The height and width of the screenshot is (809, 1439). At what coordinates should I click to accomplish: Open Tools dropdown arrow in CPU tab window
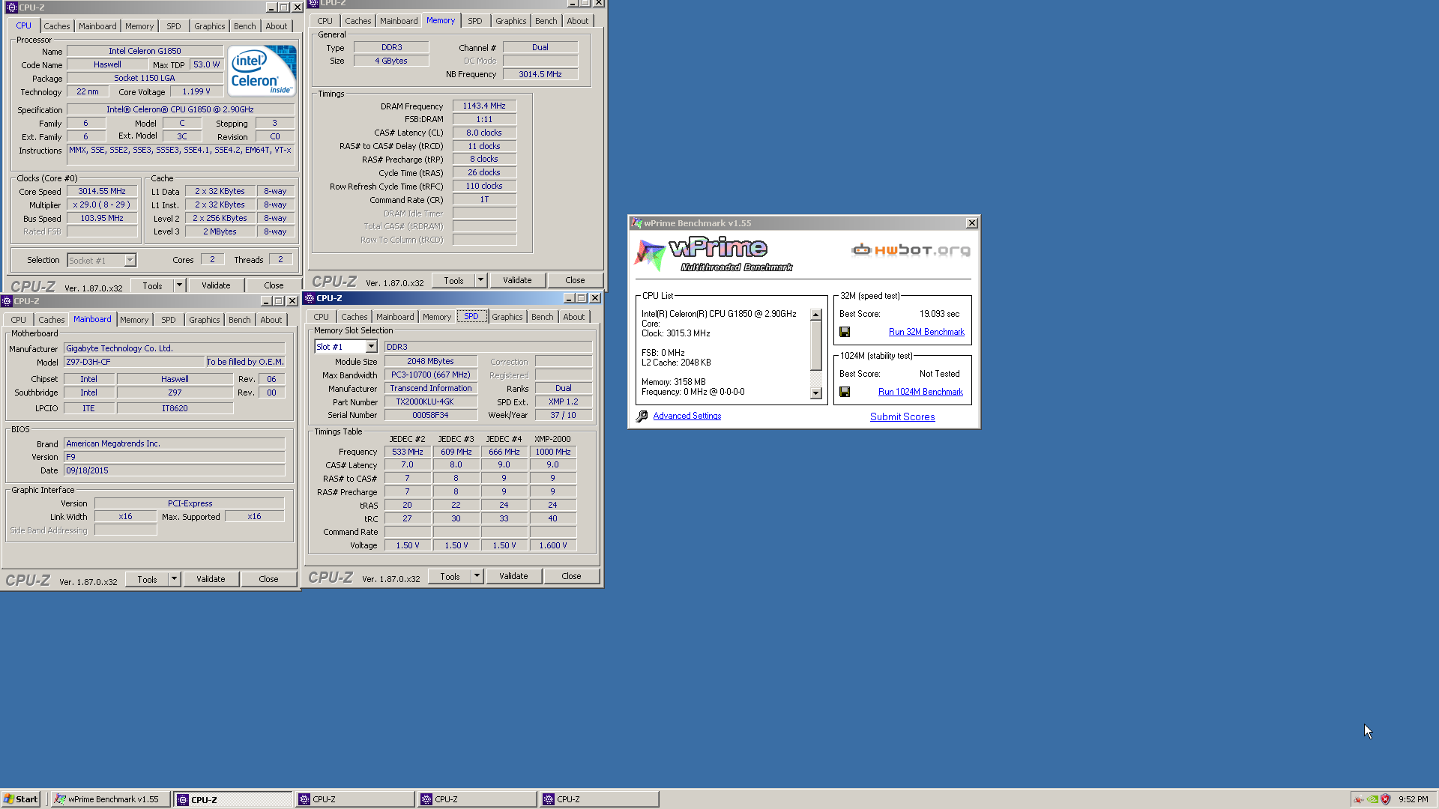pos(179,285)
